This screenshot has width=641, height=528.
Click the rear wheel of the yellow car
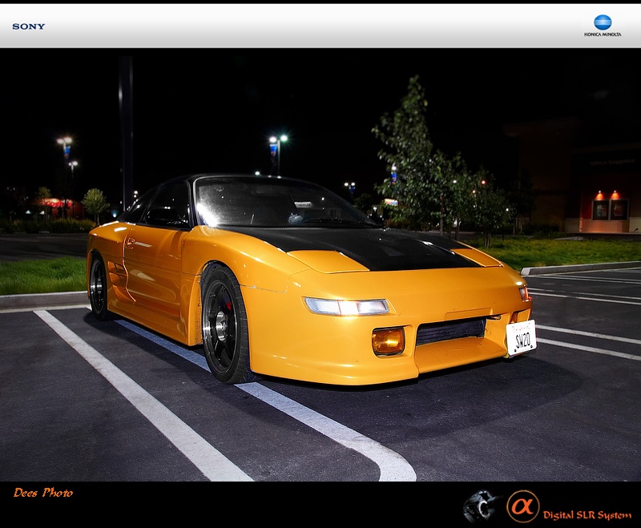click(x=99, y=288)
